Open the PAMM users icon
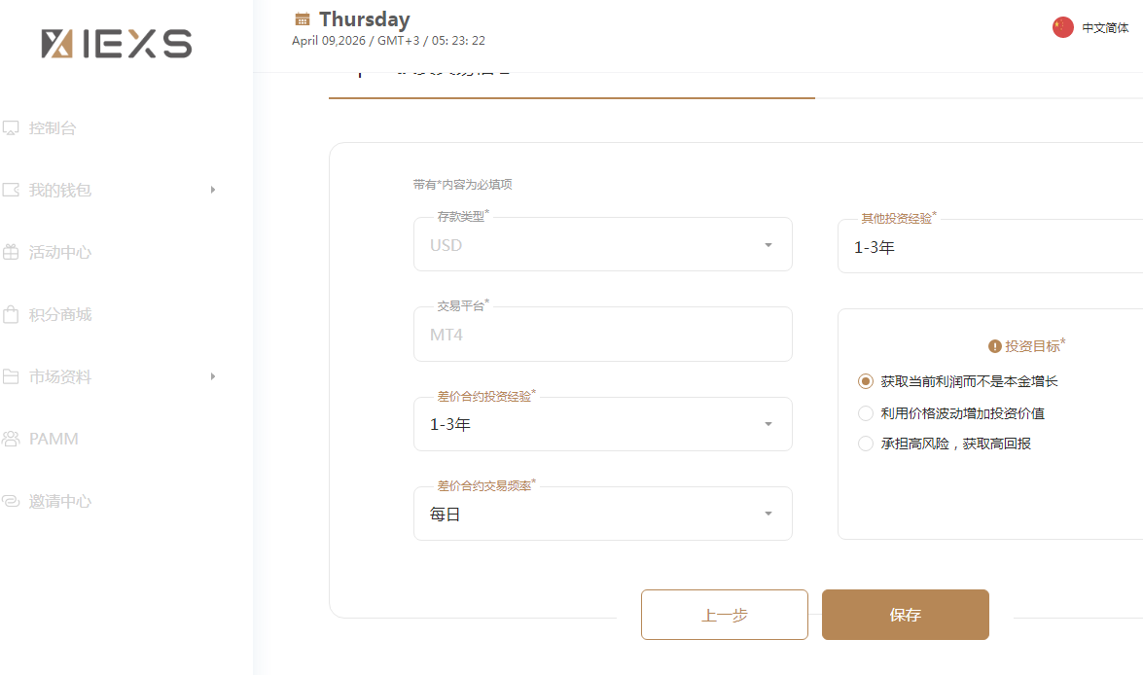This screenshot has width=1143, height=675. click(12, 440)
